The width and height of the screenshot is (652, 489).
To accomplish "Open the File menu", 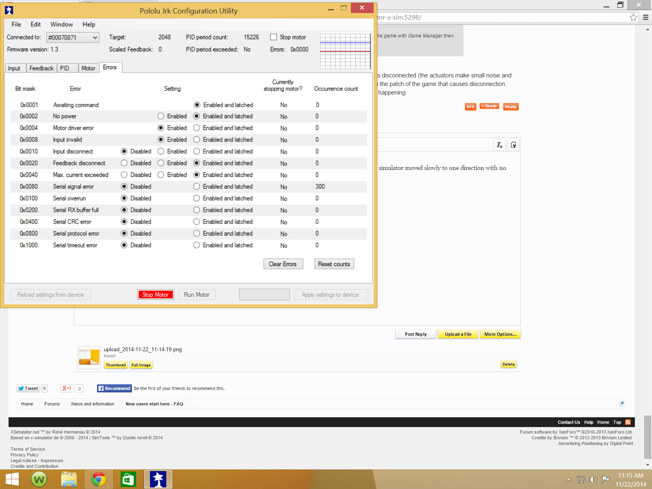I will click(x=16, y=24).
